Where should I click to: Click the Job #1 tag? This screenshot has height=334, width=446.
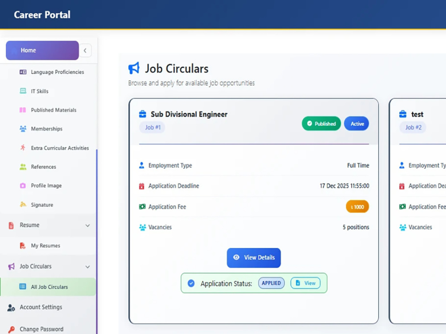(153, 127)
